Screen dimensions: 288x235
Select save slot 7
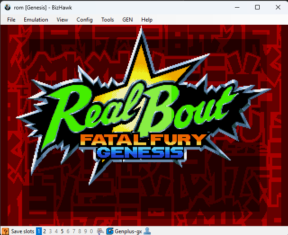pyautogui.click(x=74, y=231)
